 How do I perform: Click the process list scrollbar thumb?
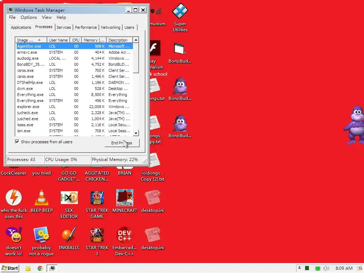click(136, 58)
